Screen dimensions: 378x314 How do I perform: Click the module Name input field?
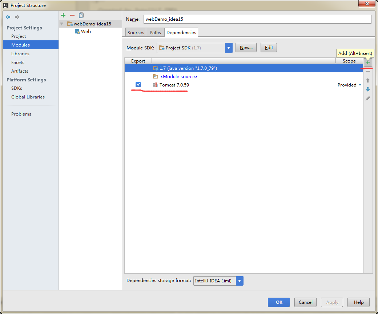pos(257,19)
